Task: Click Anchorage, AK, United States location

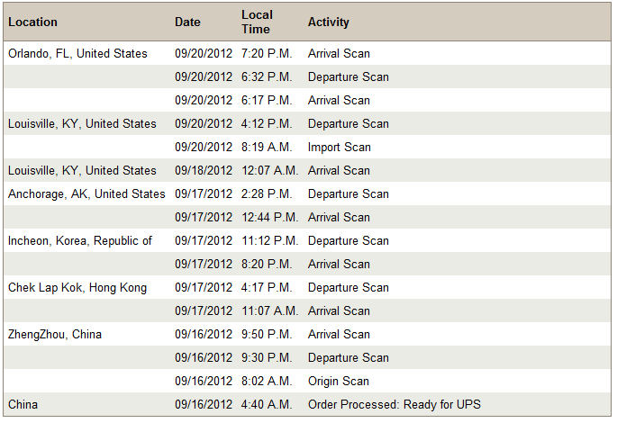Action: (x=86, y=193)
